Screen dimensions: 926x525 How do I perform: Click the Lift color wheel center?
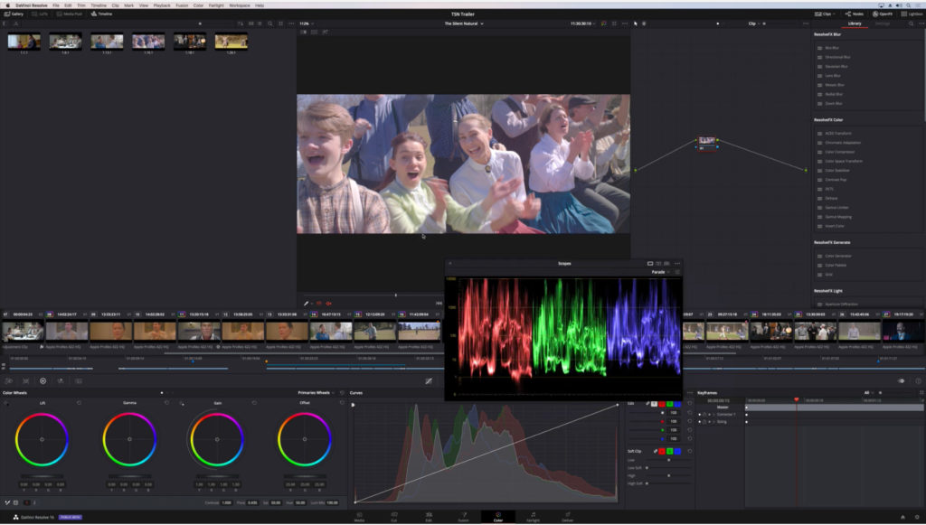(x=42, y=439)
